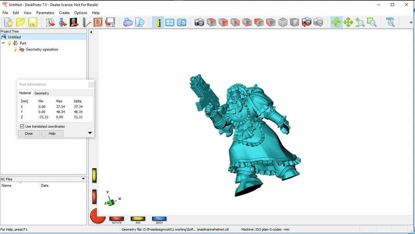Switch to the Material tab
415x234 pixels.
25,93
